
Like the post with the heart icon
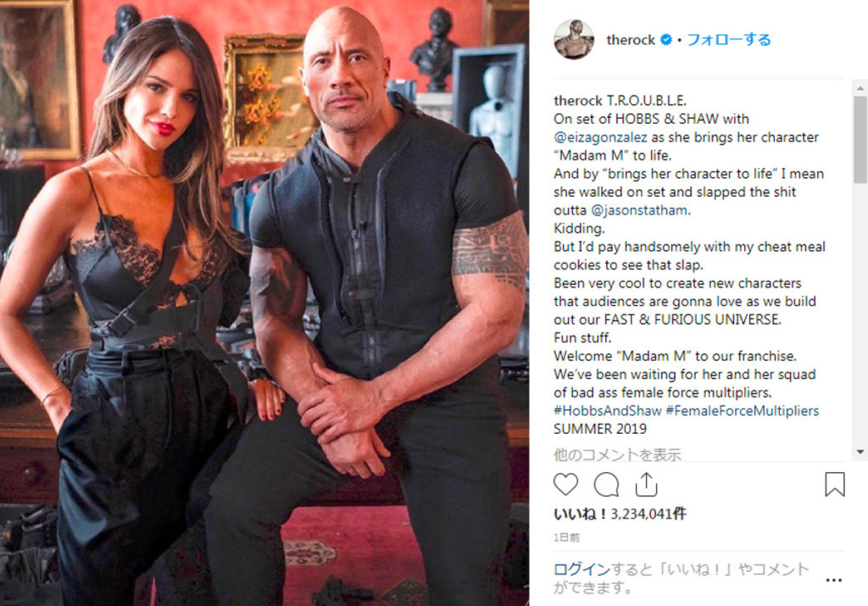(x=565, y=484)
